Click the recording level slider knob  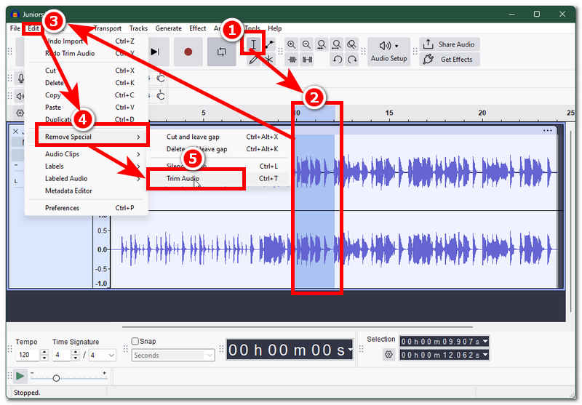click(161, 79)
